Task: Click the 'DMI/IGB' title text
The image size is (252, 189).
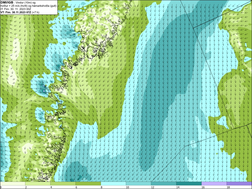Action: click(7, 3)
